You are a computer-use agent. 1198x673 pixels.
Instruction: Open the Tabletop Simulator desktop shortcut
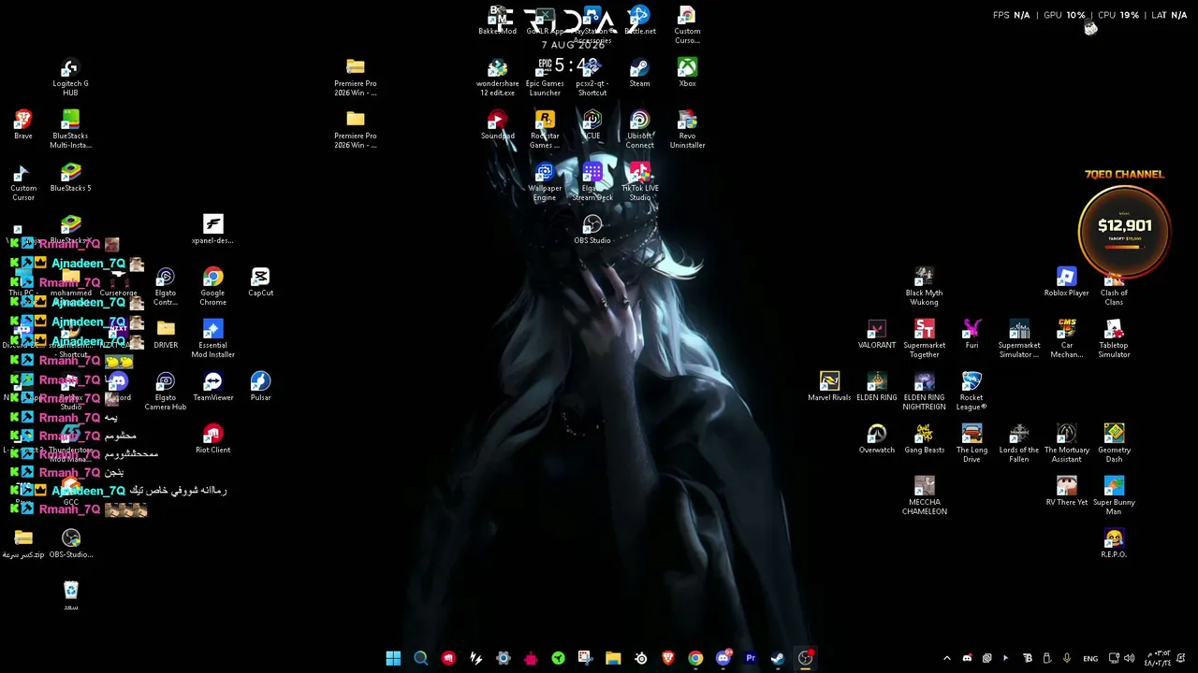point(1114,339)
